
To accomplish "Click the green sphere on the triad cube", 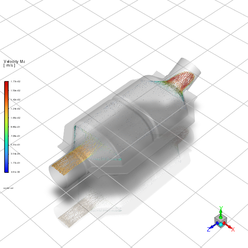I will [221, 217].
